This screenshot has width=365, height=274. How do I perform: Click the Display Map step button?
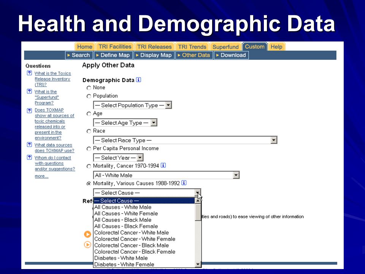[x=154, y=55]
